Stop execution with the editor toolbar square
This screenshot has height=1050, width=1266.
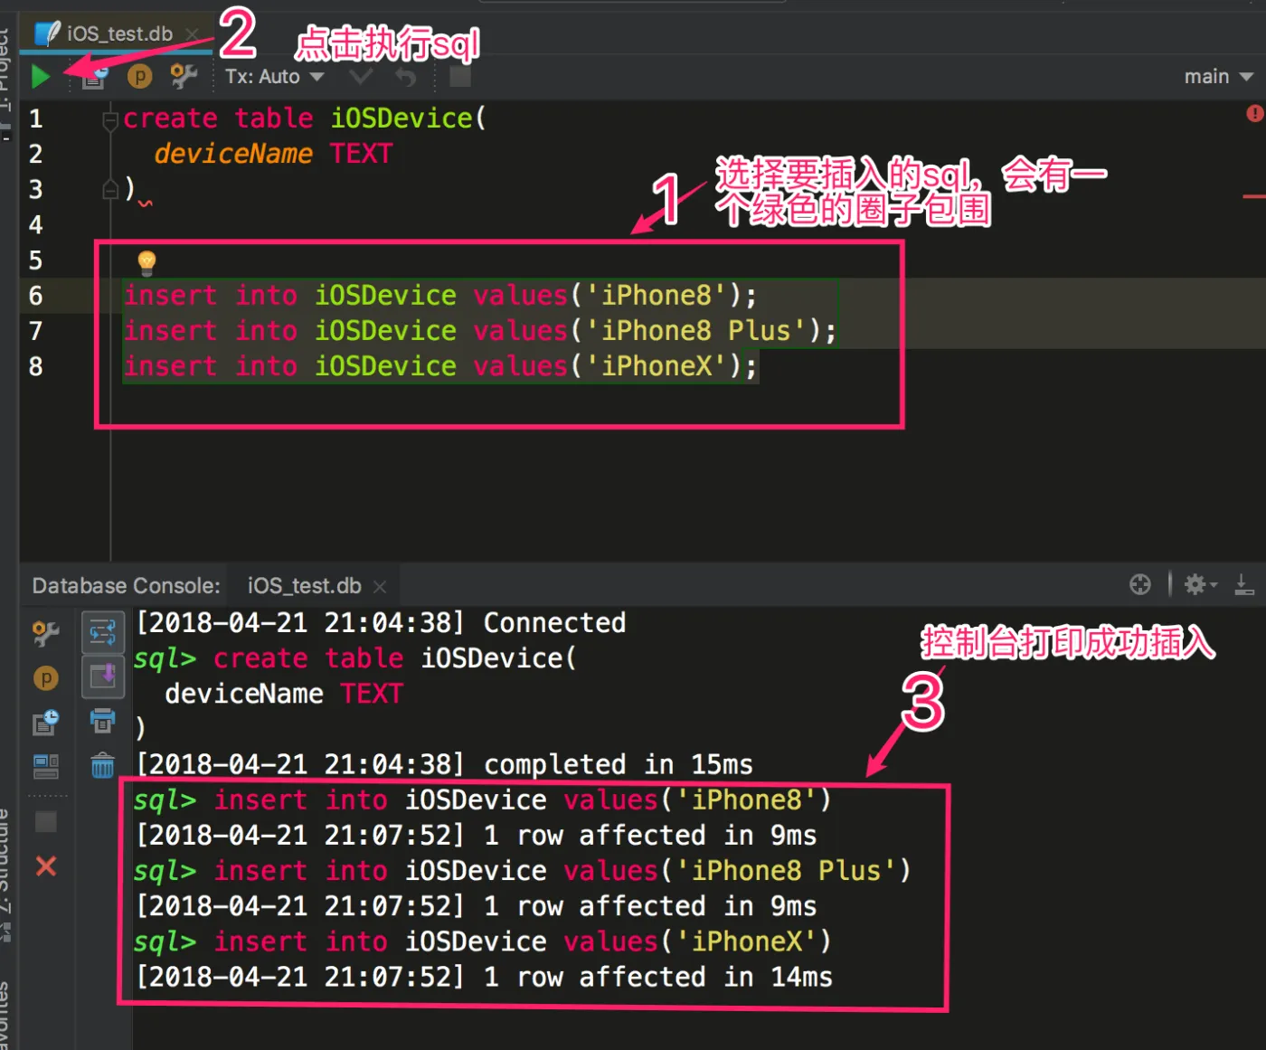(x=460, y=76)
